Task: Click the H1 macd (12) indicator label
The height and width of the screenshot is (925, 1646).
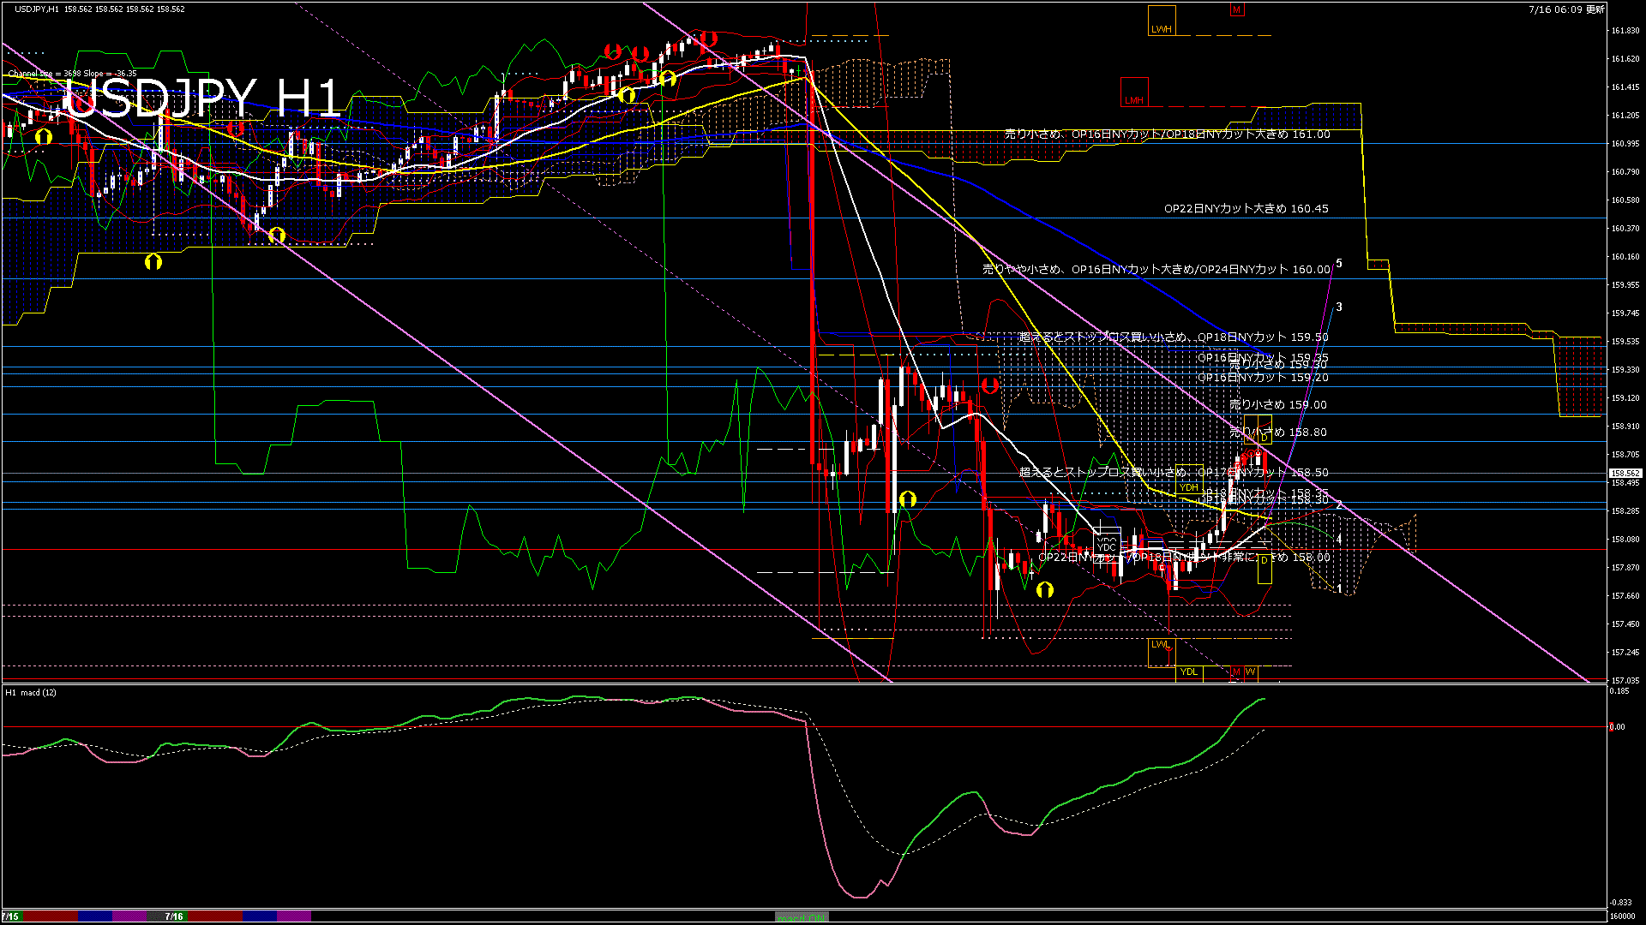Action: tap(31, 692)
